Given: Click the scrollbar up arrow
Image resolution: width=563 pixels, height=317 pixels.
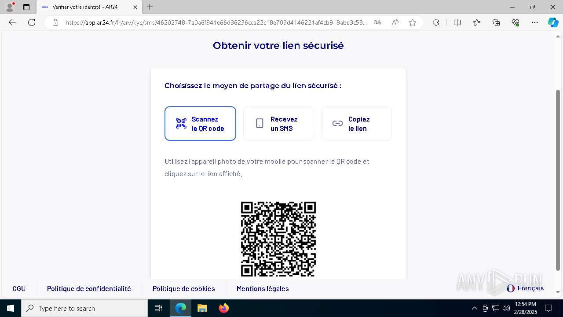Looking at the screenshot, I should point(558,36).
